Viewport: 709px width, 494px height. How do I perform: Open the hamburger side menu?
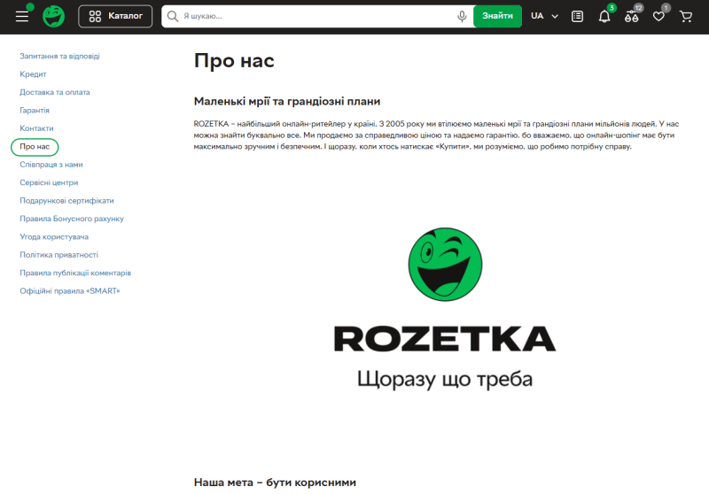point(22,16)
